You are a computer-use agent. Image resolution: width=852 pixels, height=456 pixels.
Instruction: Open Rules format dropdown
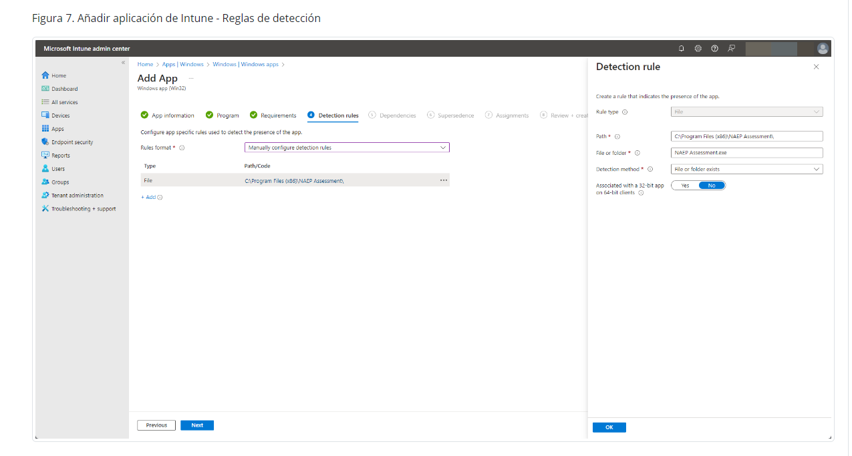(x=347, y=148)
